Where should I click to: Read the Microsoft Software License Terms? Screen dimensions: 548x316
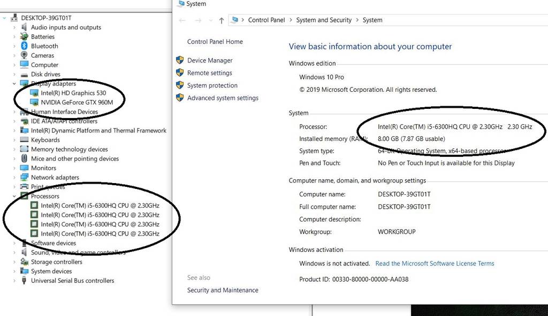(435, 263)
